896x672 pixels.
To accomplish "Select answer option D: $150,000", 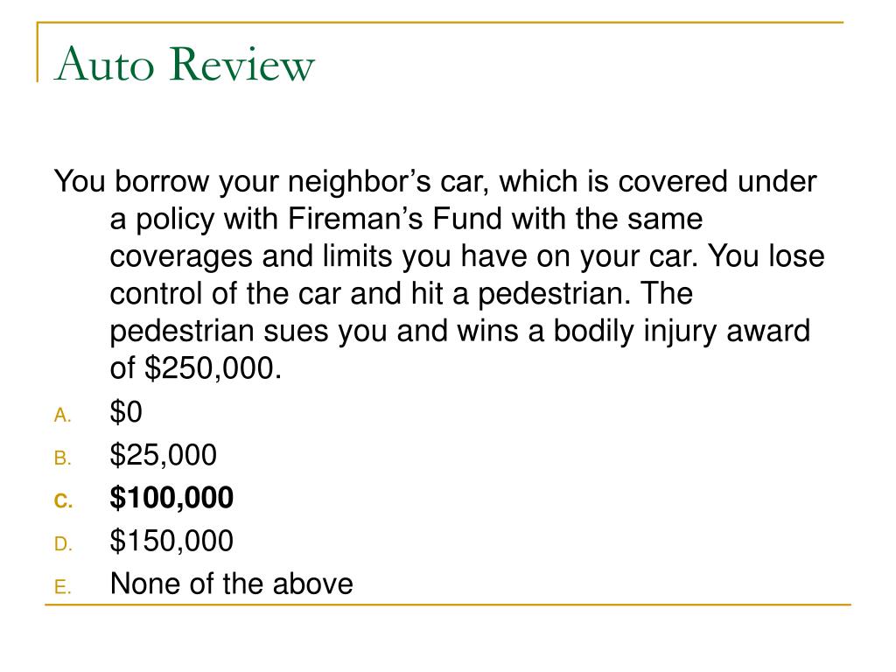I will click(171, 541).
